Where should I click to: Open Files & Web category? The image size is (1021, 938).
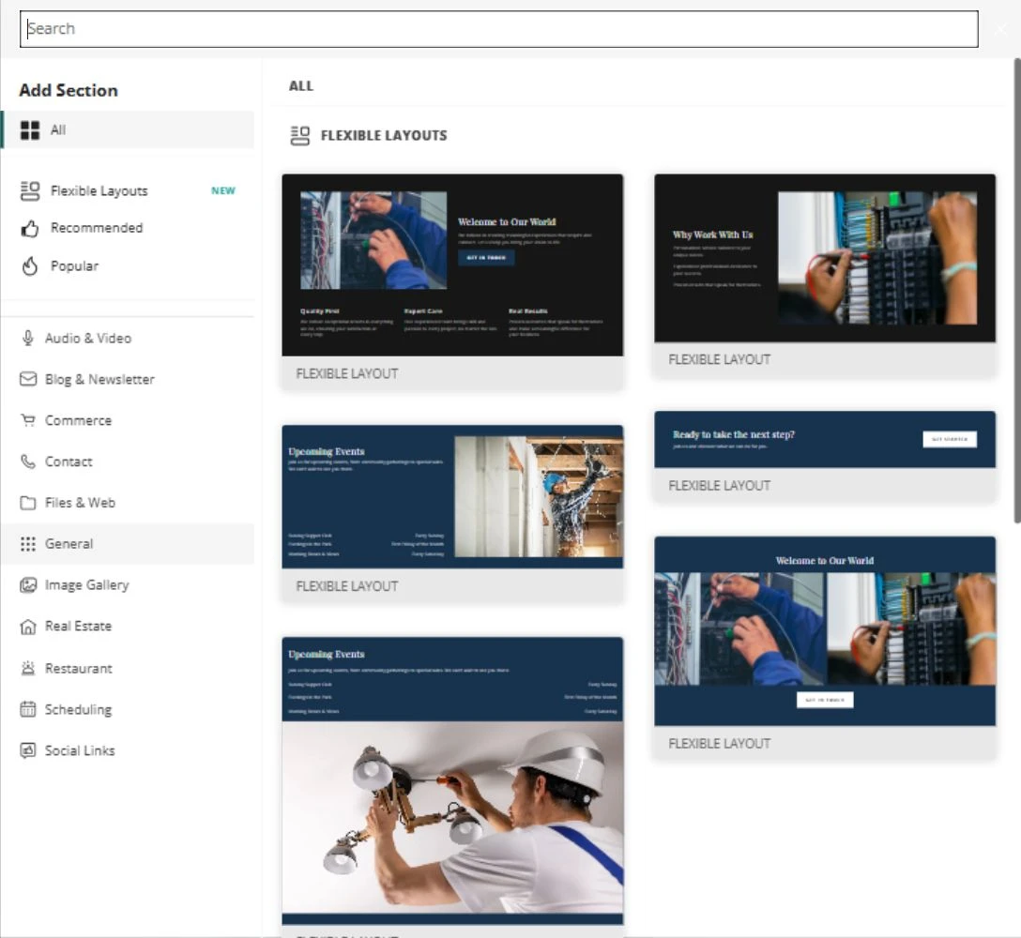[129, 503]
